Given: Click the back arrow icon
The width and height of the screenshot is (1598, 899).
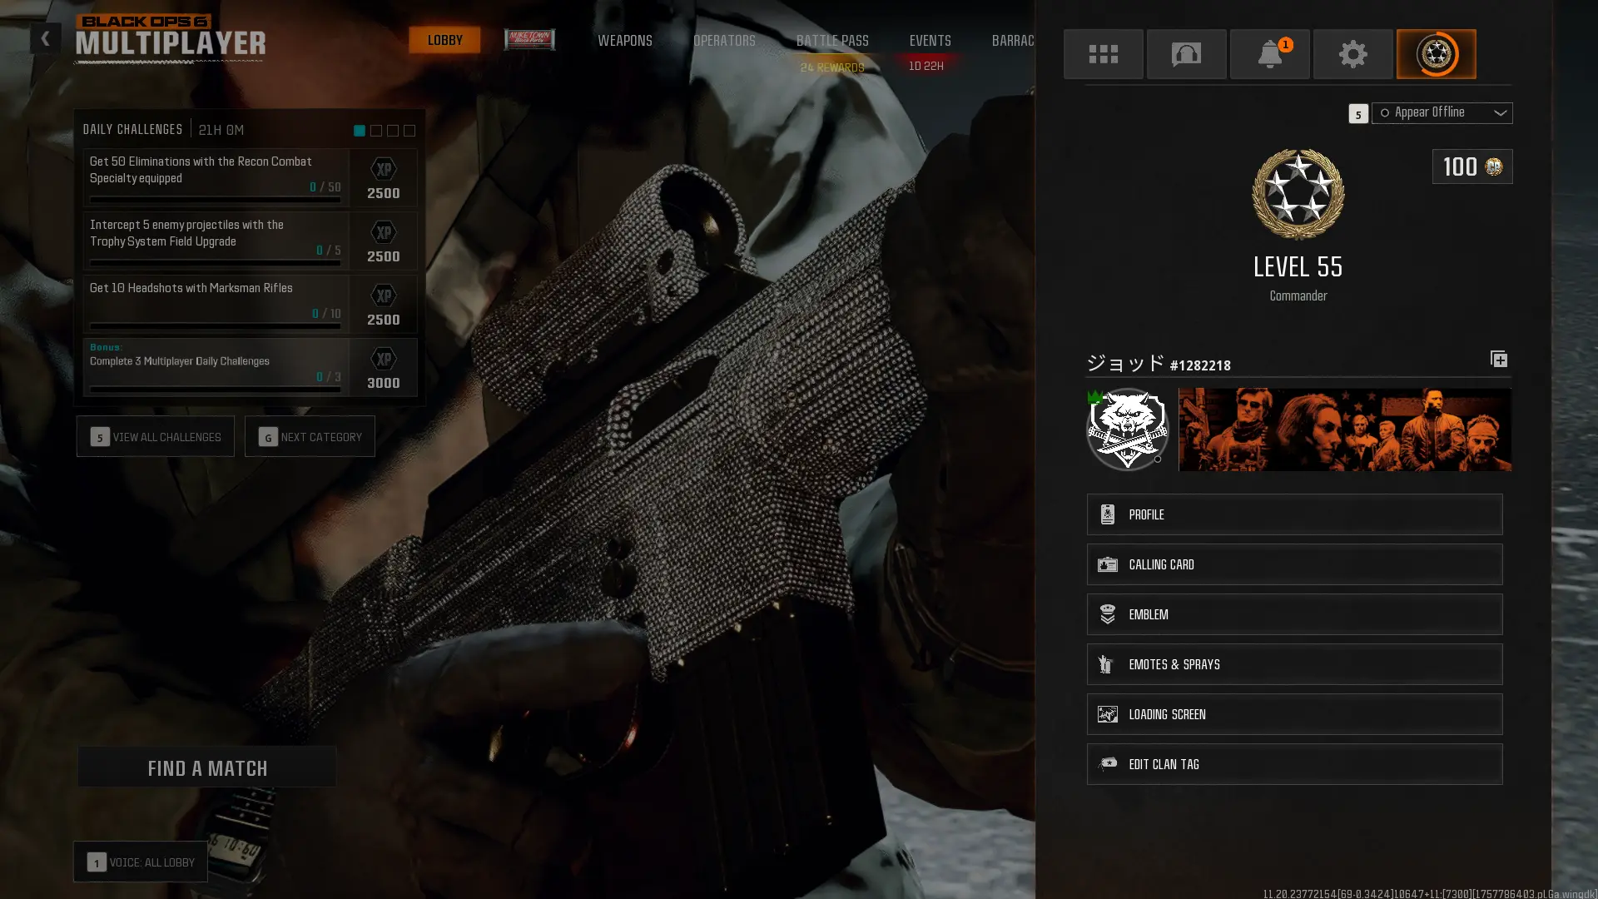Looking at the screenshot, I should tap(46, 38).
